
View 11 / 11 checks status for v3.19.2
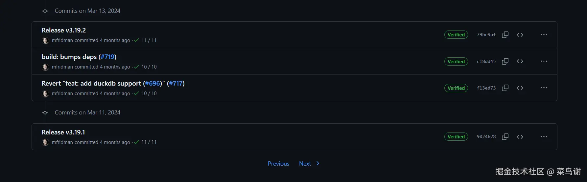[145, 40]
